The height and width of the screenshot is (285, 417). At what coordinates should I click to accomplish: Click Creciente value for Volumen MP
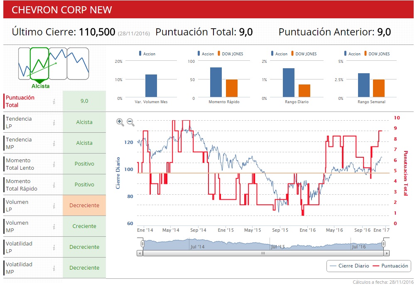coord(84,226)
